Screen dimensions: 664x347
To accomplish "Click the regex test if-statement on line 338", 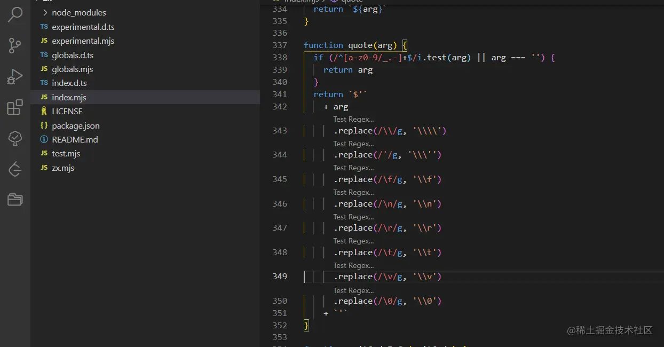I will (434, 57).
